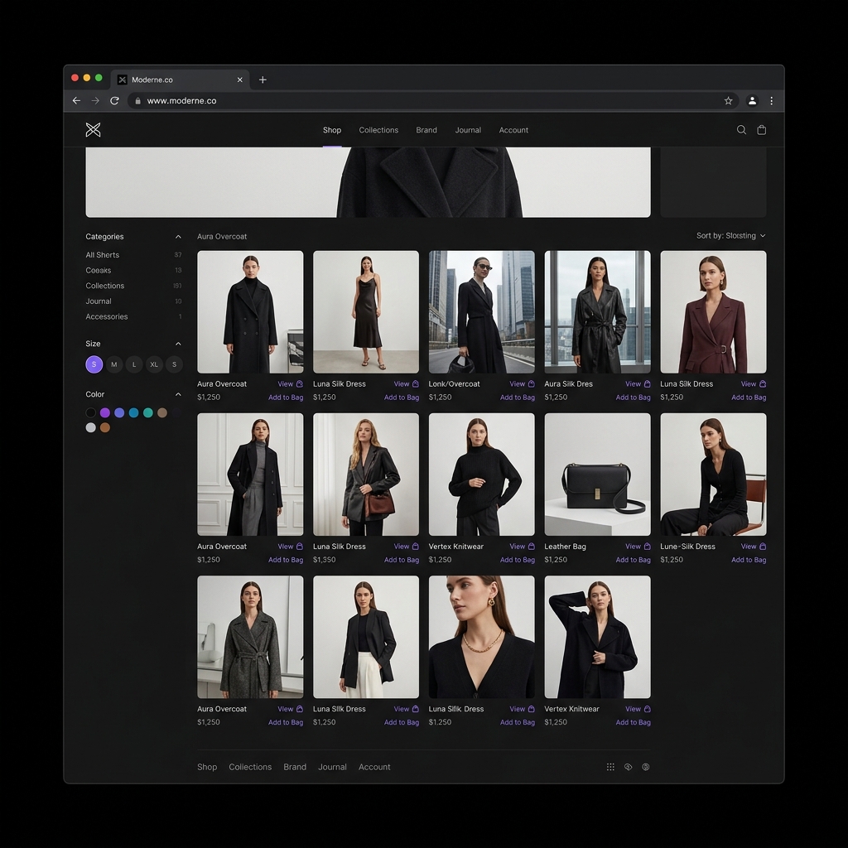Add Lune-Silk Dress to bag
The width and height of the screenshot is (848, 848).
pos(749,560)
